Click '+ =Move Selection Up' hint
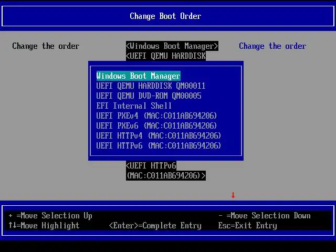This screenshot has width=336, height=252. click(x=50, y=216)
